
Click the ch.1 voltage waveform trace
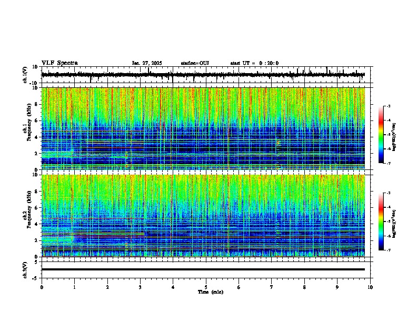click(203, 75)
